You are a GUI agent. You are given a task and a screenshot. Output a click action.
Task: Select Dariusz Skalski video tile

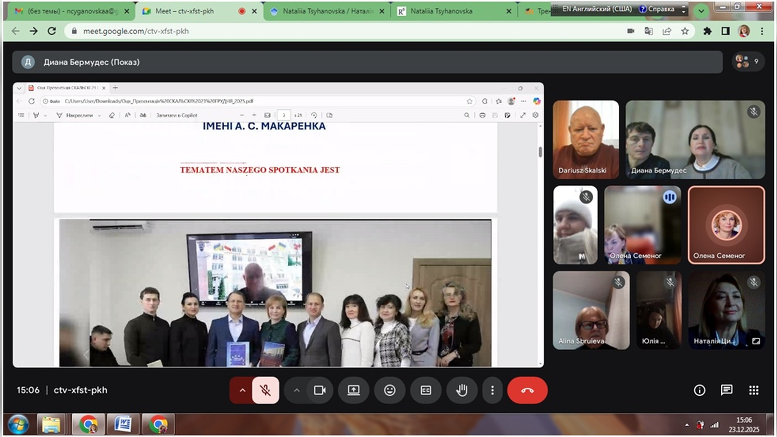pos(586,140)
